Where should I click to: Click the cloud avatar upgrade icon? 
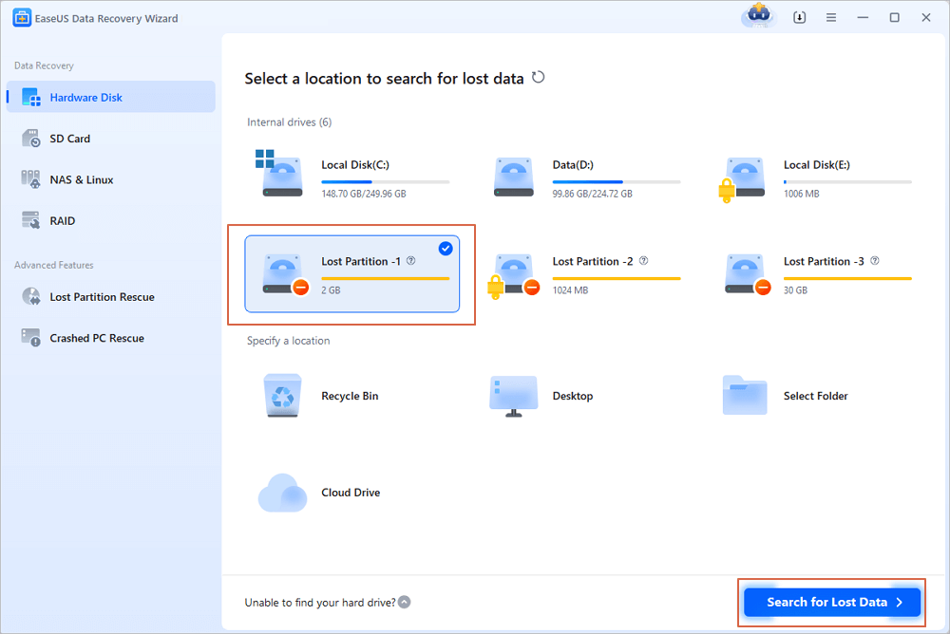pos(758,16)
